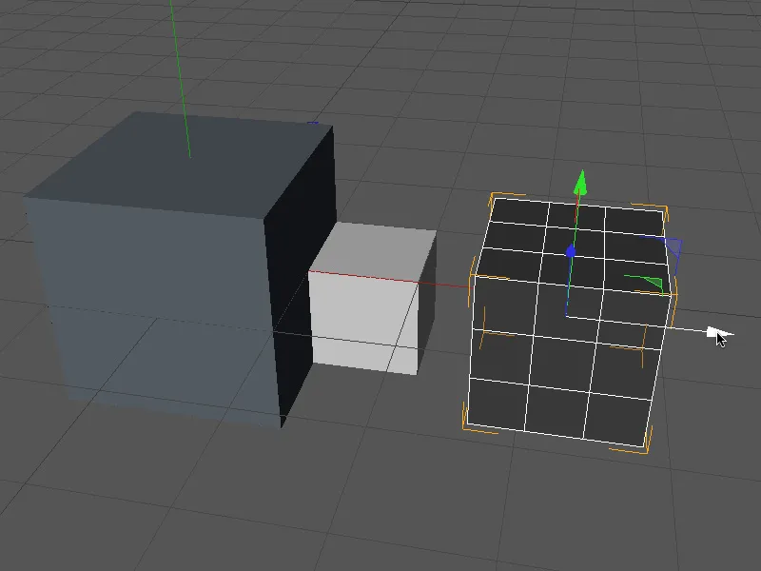Select the small white cube
This screenshot has width=761, height=571.
click(373, 300)
